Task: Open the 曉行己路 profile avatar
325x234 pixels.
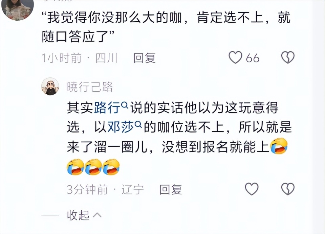Action: (x=50, y=87)
